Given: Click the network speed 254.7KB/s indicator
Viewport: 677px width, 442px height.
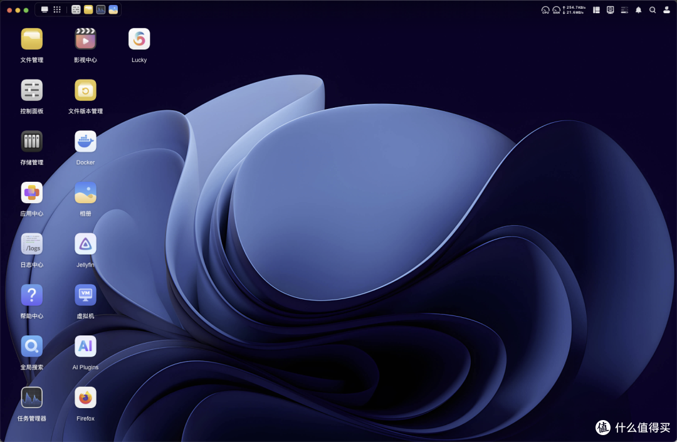Looking at the screenshot, I should [x=574, y=10].
